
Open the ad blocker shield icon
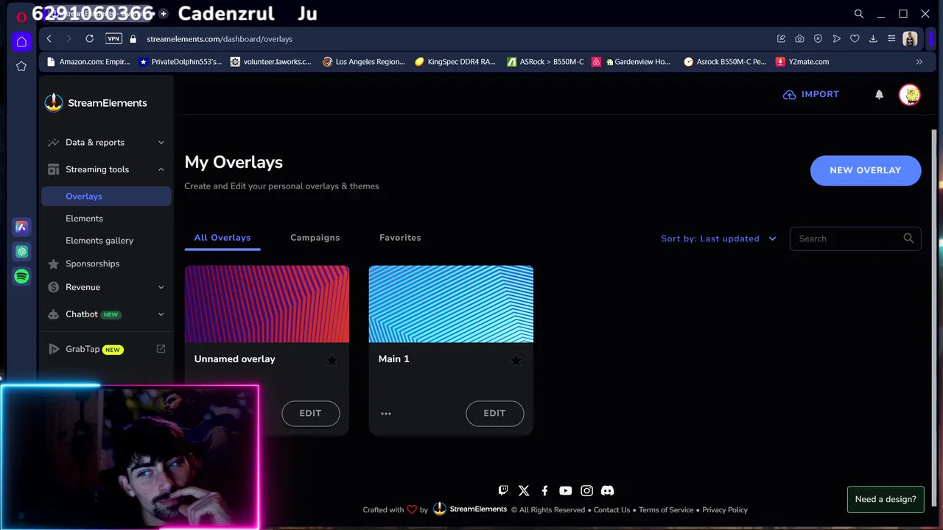click(x=818, y=38)
